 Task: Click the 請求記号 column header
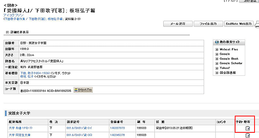(73, 122)
